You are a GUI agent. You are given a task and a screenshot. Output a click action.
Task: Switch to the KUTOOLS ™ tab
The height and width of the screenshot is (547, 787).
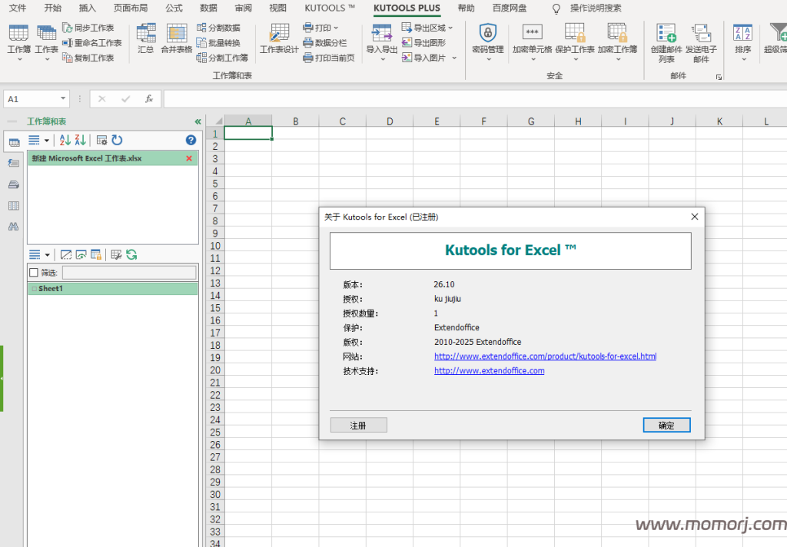(x=330, y=8)
